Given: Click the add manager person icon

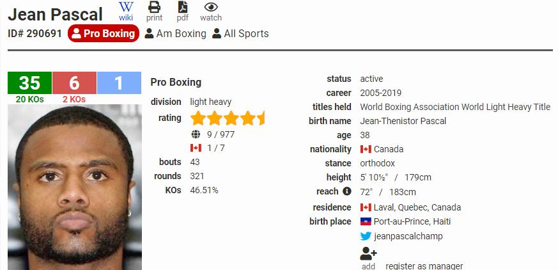Looking at the screenshot, I should [368, 254].
